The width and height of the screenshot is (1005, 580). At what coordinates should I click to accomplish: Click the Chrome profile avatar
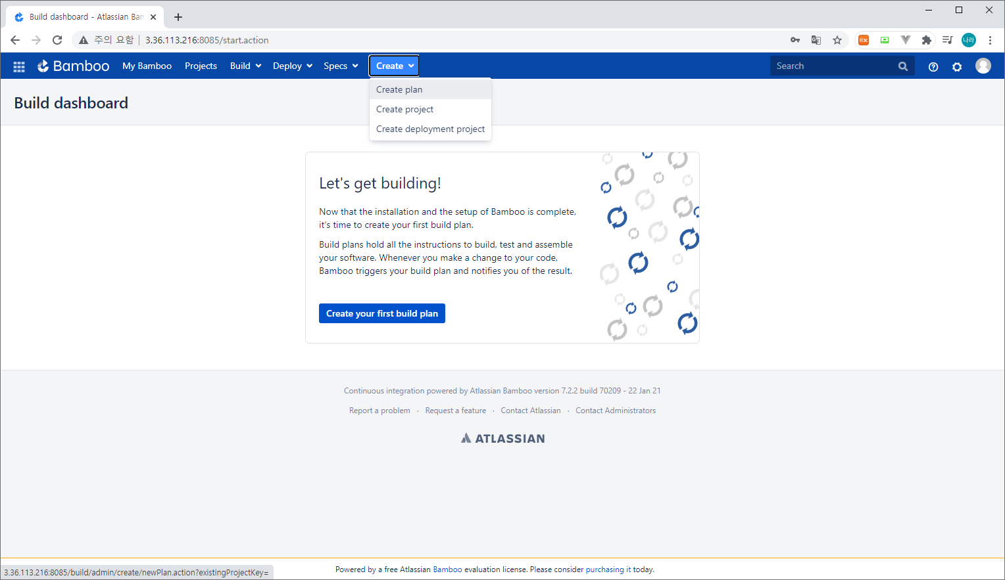969,40
